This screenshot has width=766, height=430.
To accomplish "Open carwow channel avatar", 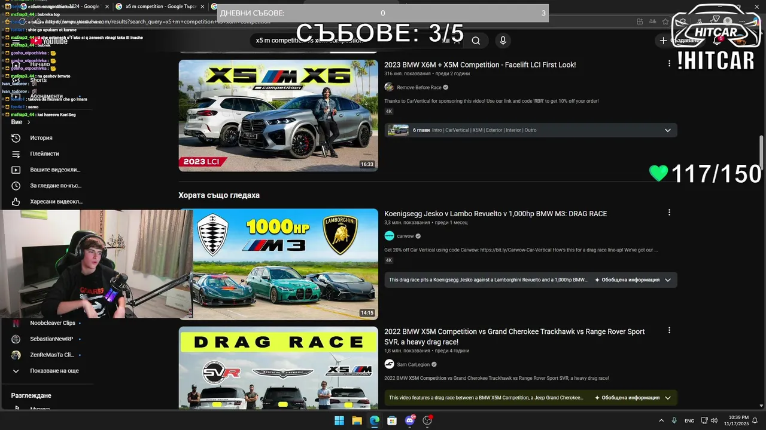I will [x=389, y=236].
